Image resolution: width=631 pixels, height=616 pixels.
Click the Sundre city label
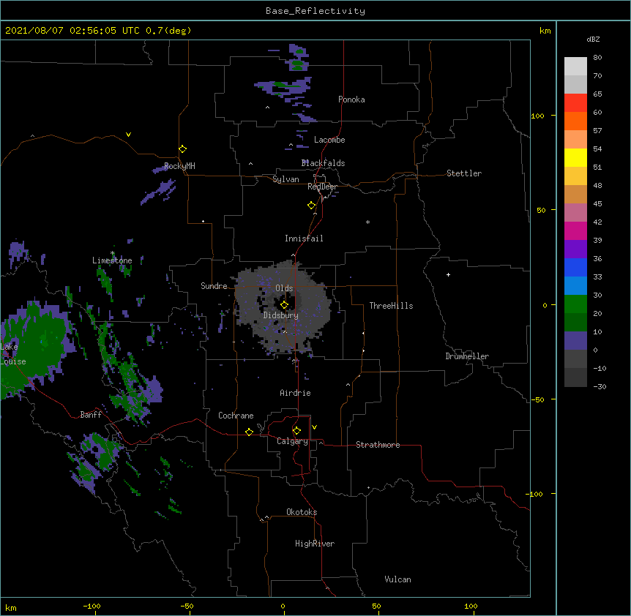click(x=214, y=286)
